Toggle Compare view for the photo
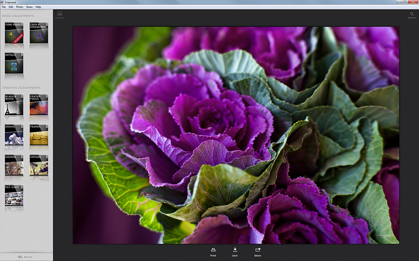The height and width of the screenshot is (261, 419). (x=59, y=15)
